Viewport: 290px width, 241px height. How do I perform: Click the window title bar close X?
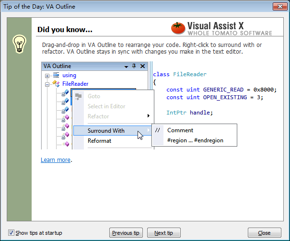[280, 7]
